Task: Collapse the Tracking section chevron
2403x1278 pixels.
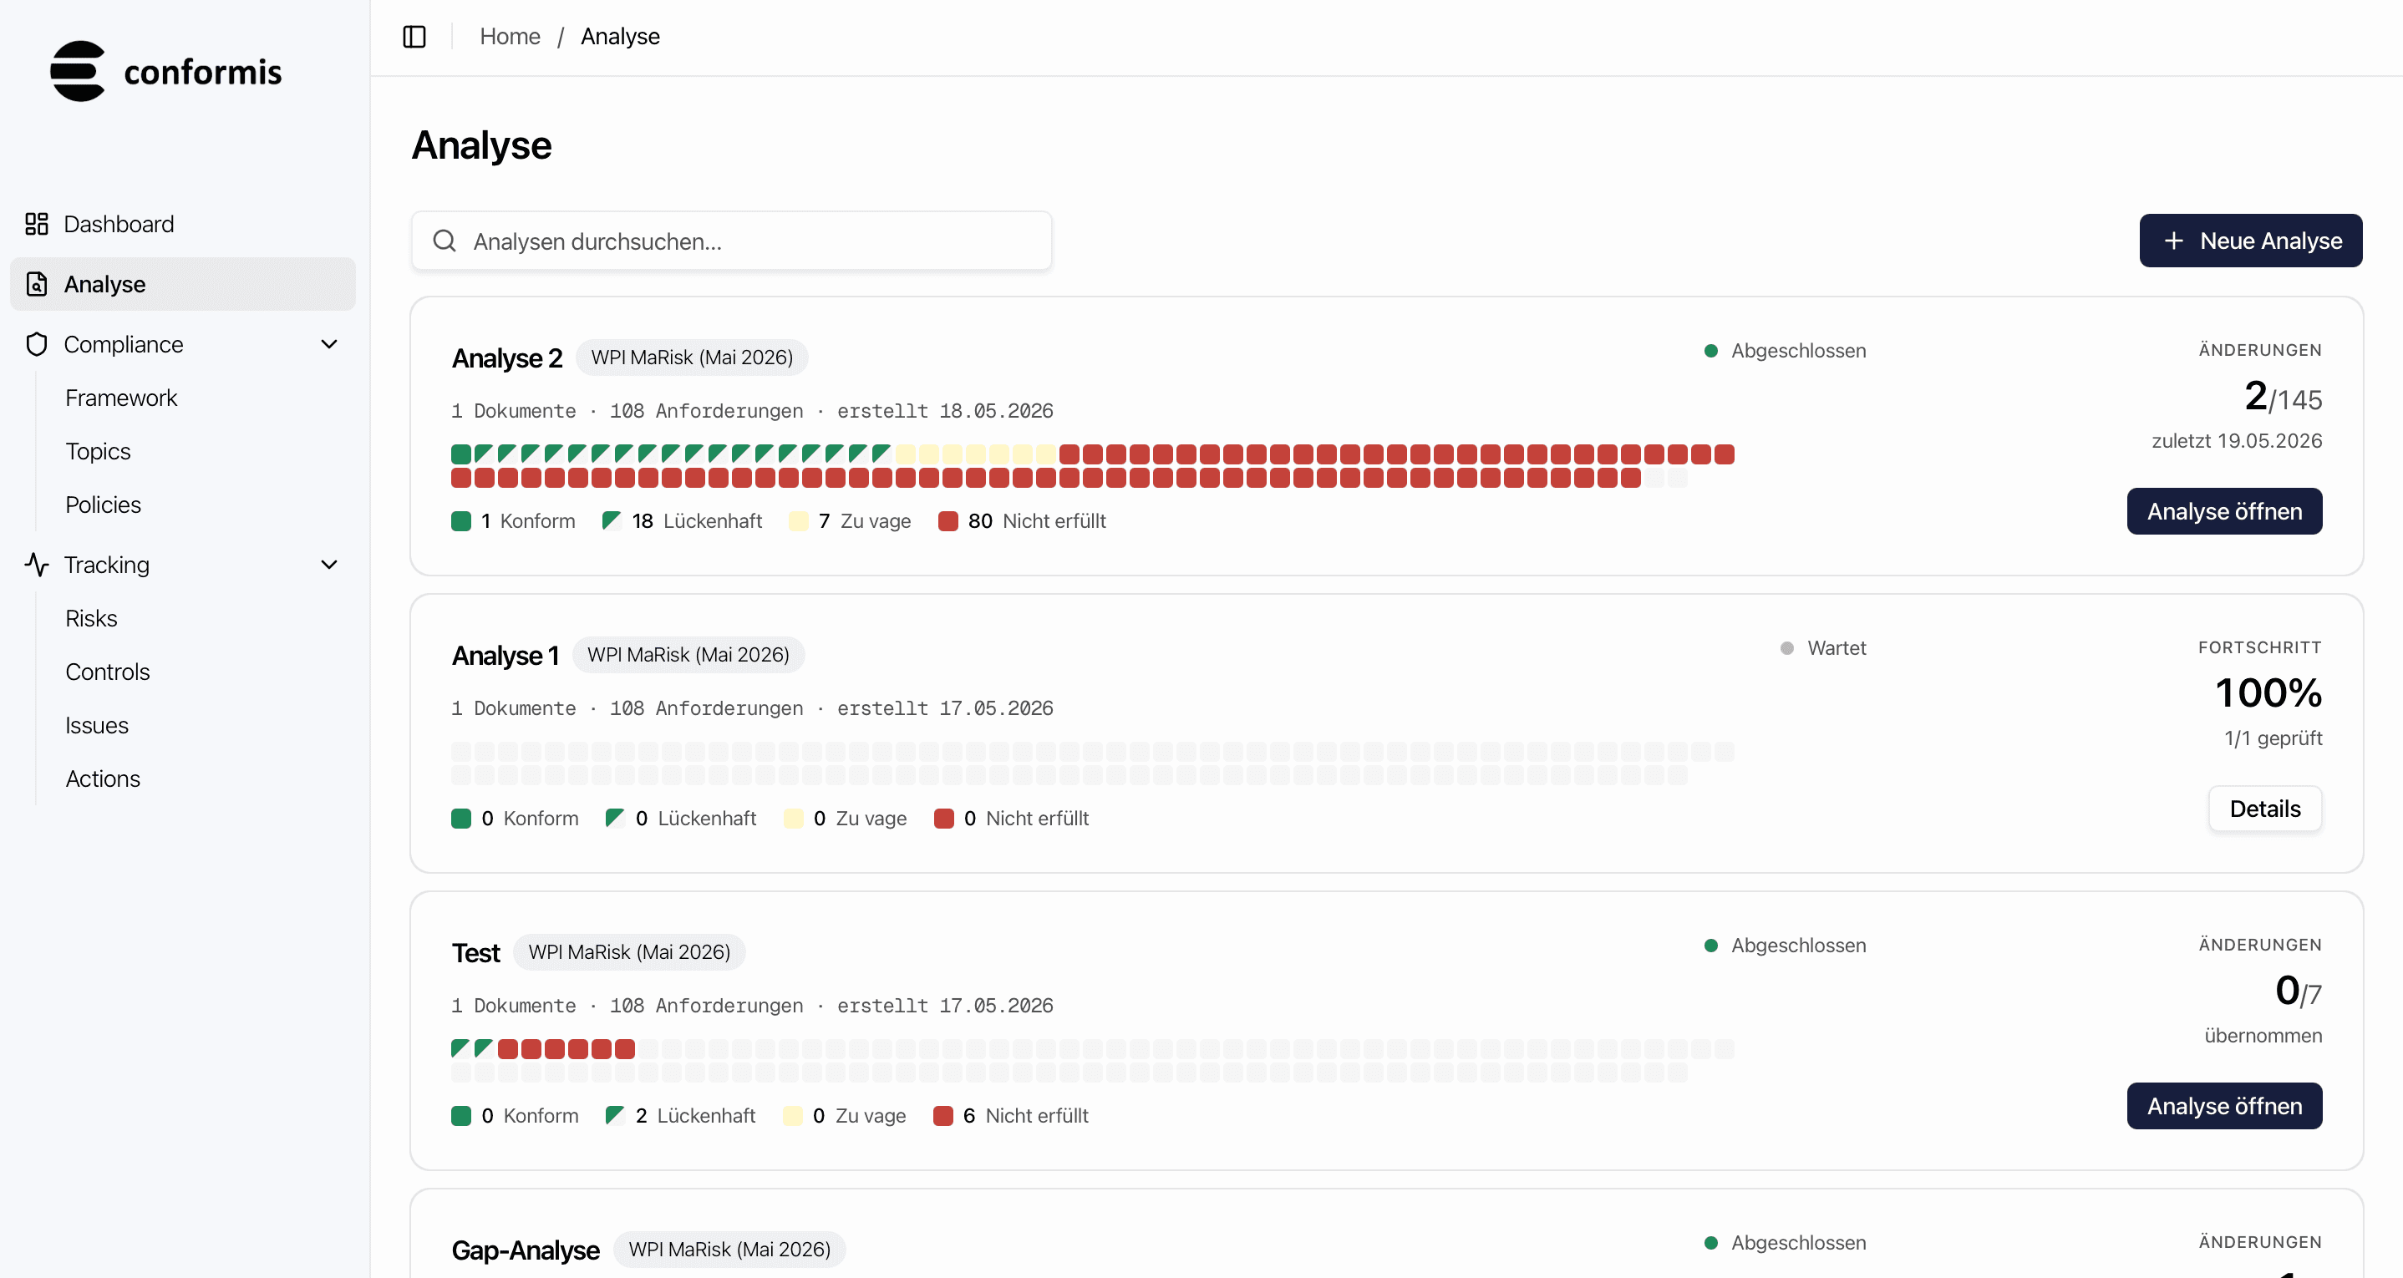Action: [x=329, y=565]
